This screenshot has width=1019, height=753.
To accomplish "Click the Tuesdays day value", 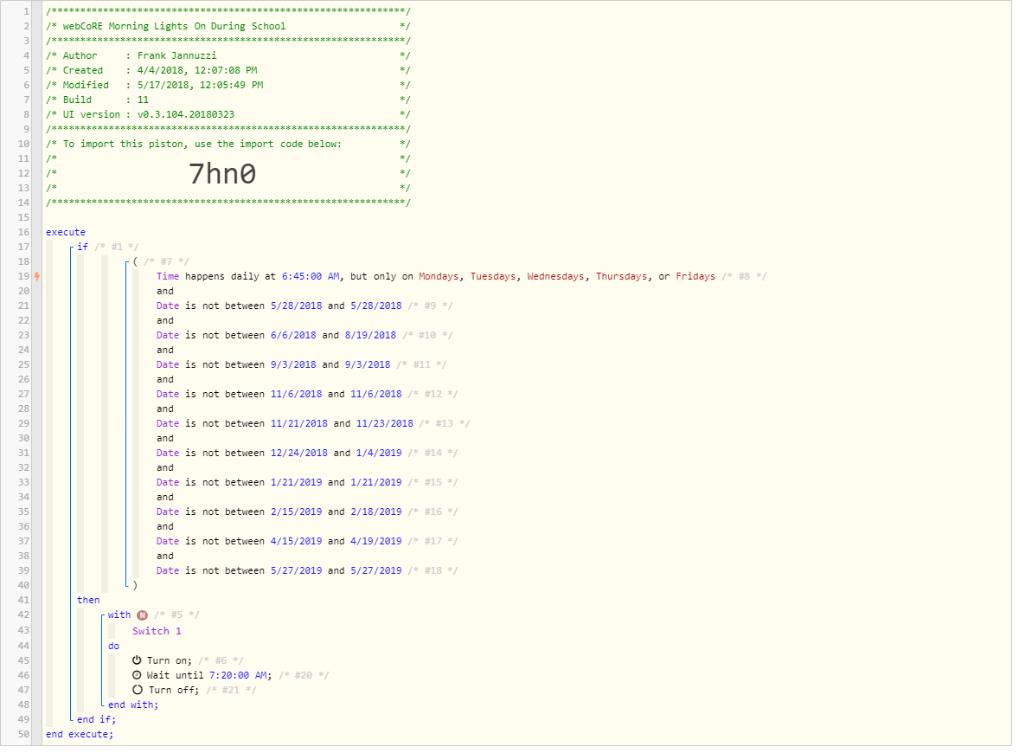I will pos(493,277).
